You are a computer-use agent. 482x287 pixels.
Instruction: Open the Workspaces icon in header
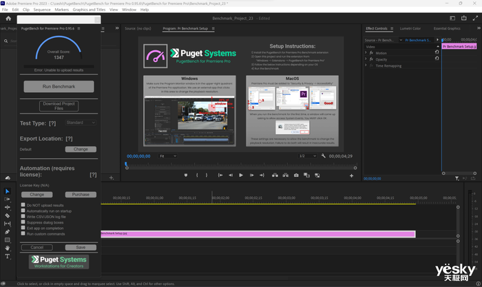click(452, 18)
